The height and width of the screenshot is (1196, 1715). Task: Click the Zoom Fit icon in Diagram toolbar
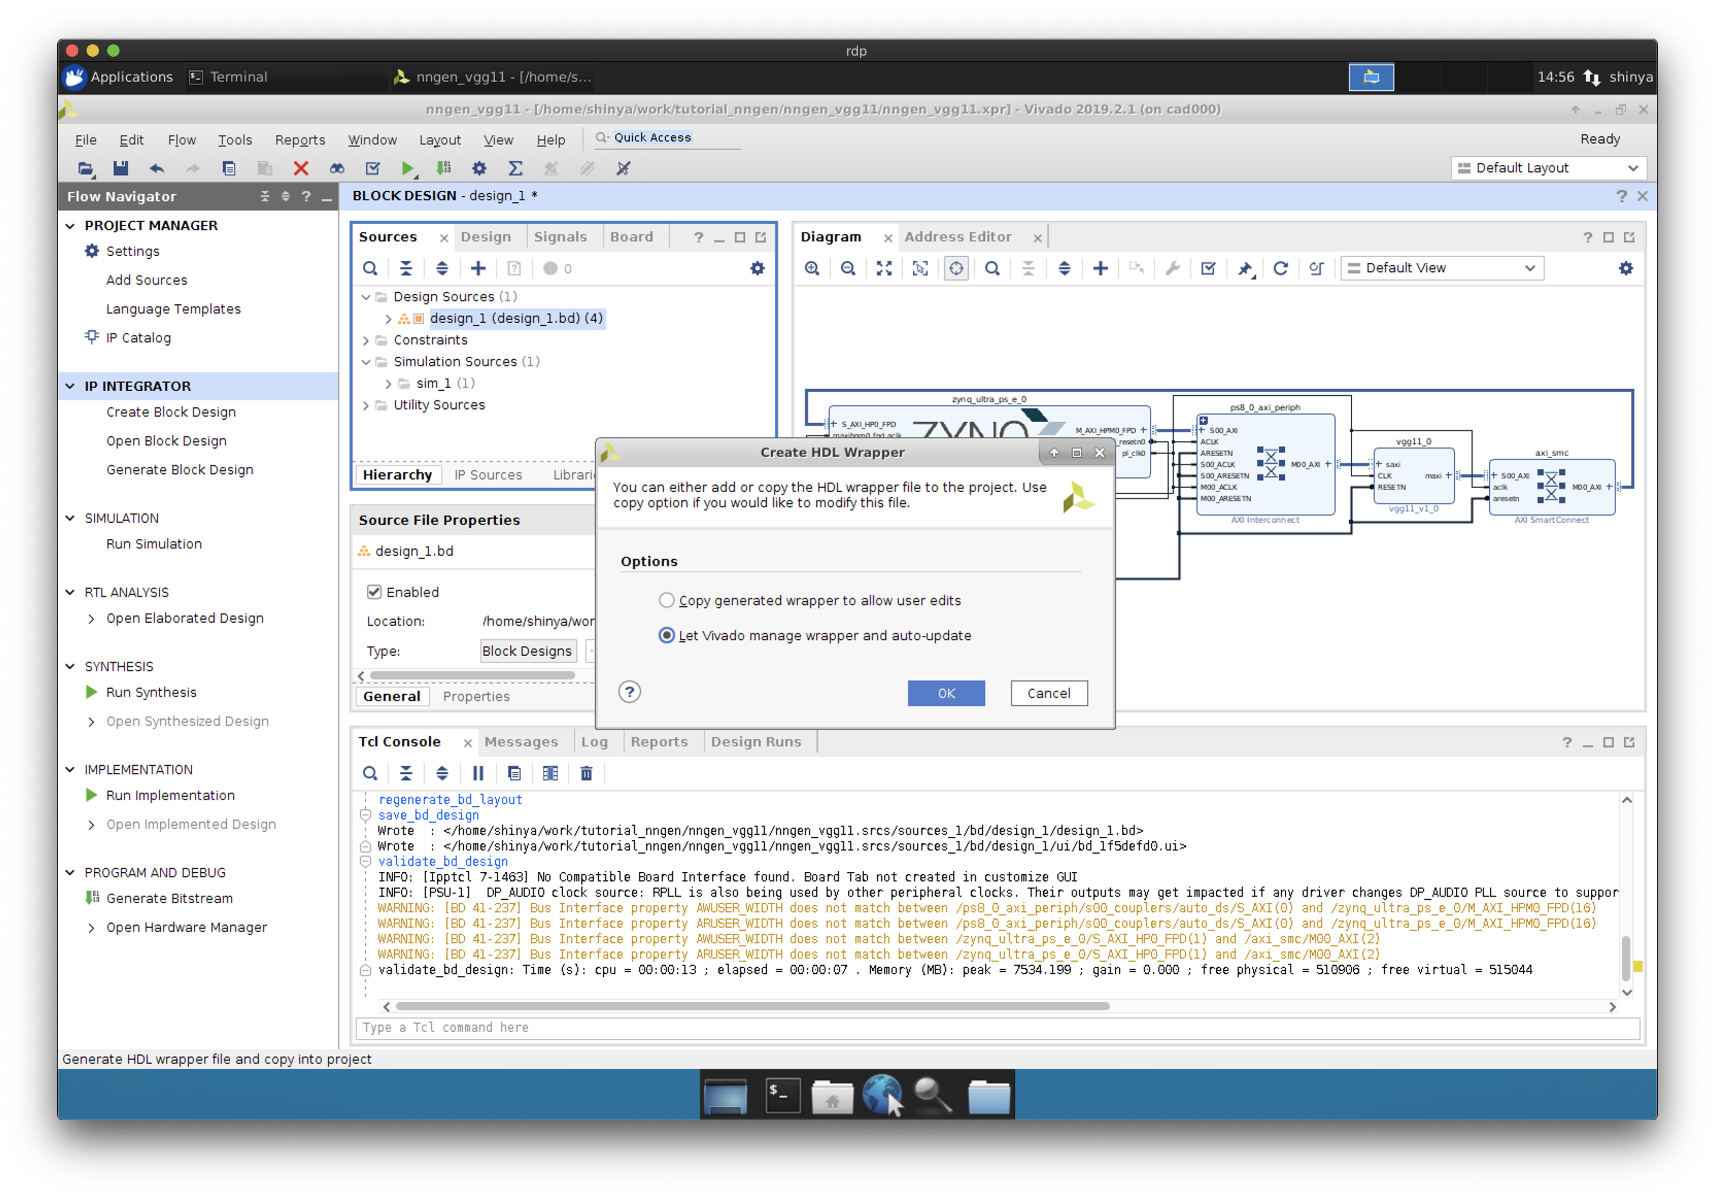(x=884, y=268)
